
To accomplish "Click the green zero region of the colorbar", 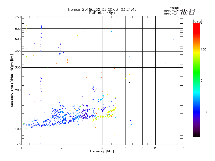I will [x=197, y=81].
